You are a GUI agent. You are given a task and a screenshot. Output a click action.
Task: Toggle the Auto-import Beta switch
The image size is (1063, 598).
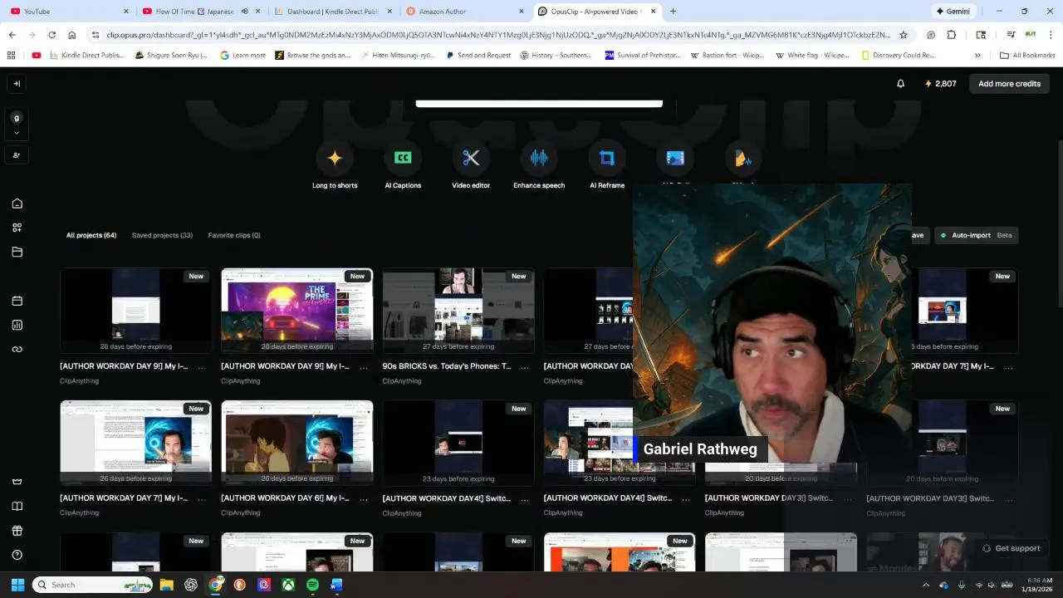(x=976, y=235)
